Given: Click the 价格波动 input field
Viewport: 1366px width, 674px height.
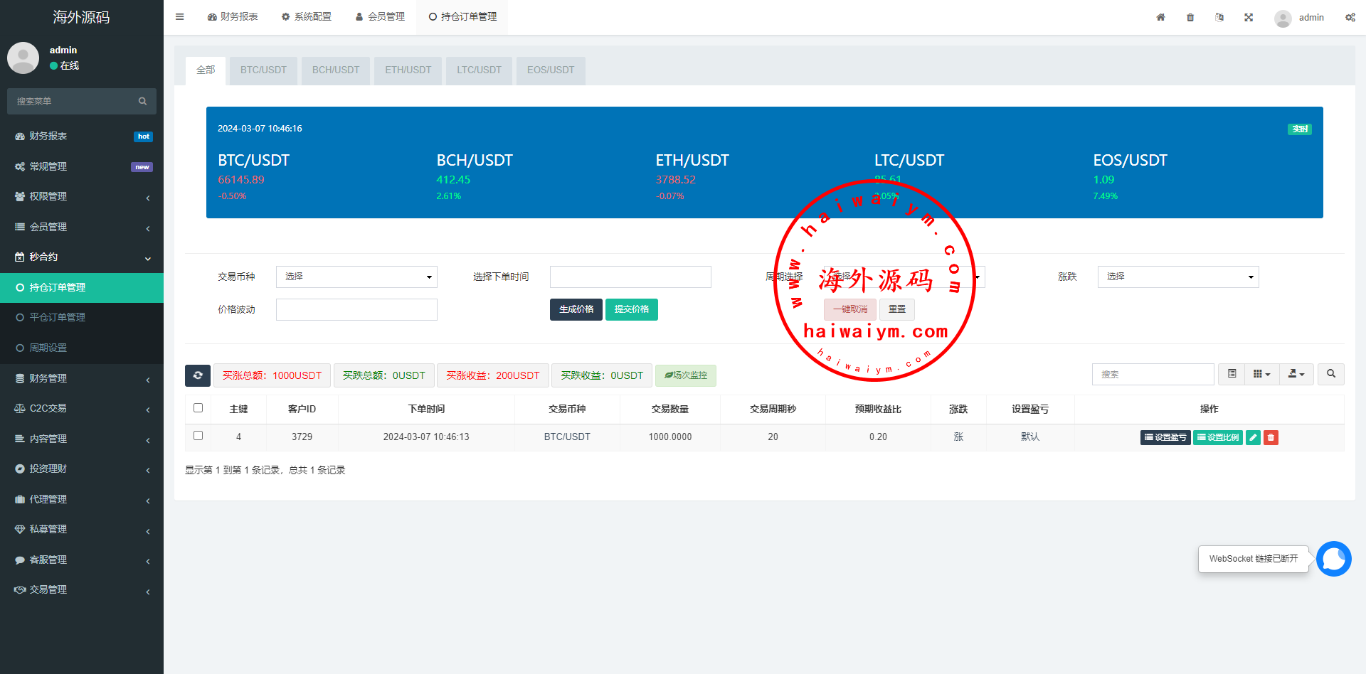Looking at the screenshot, I should 356,309.
